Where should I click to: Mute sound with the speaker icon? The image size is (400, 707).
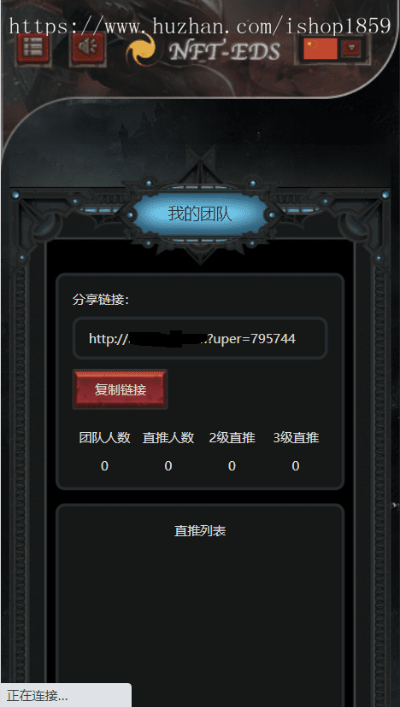[88, 49]
